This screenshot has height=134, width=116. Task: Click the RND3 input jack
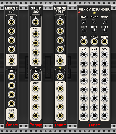coord(105,42)
